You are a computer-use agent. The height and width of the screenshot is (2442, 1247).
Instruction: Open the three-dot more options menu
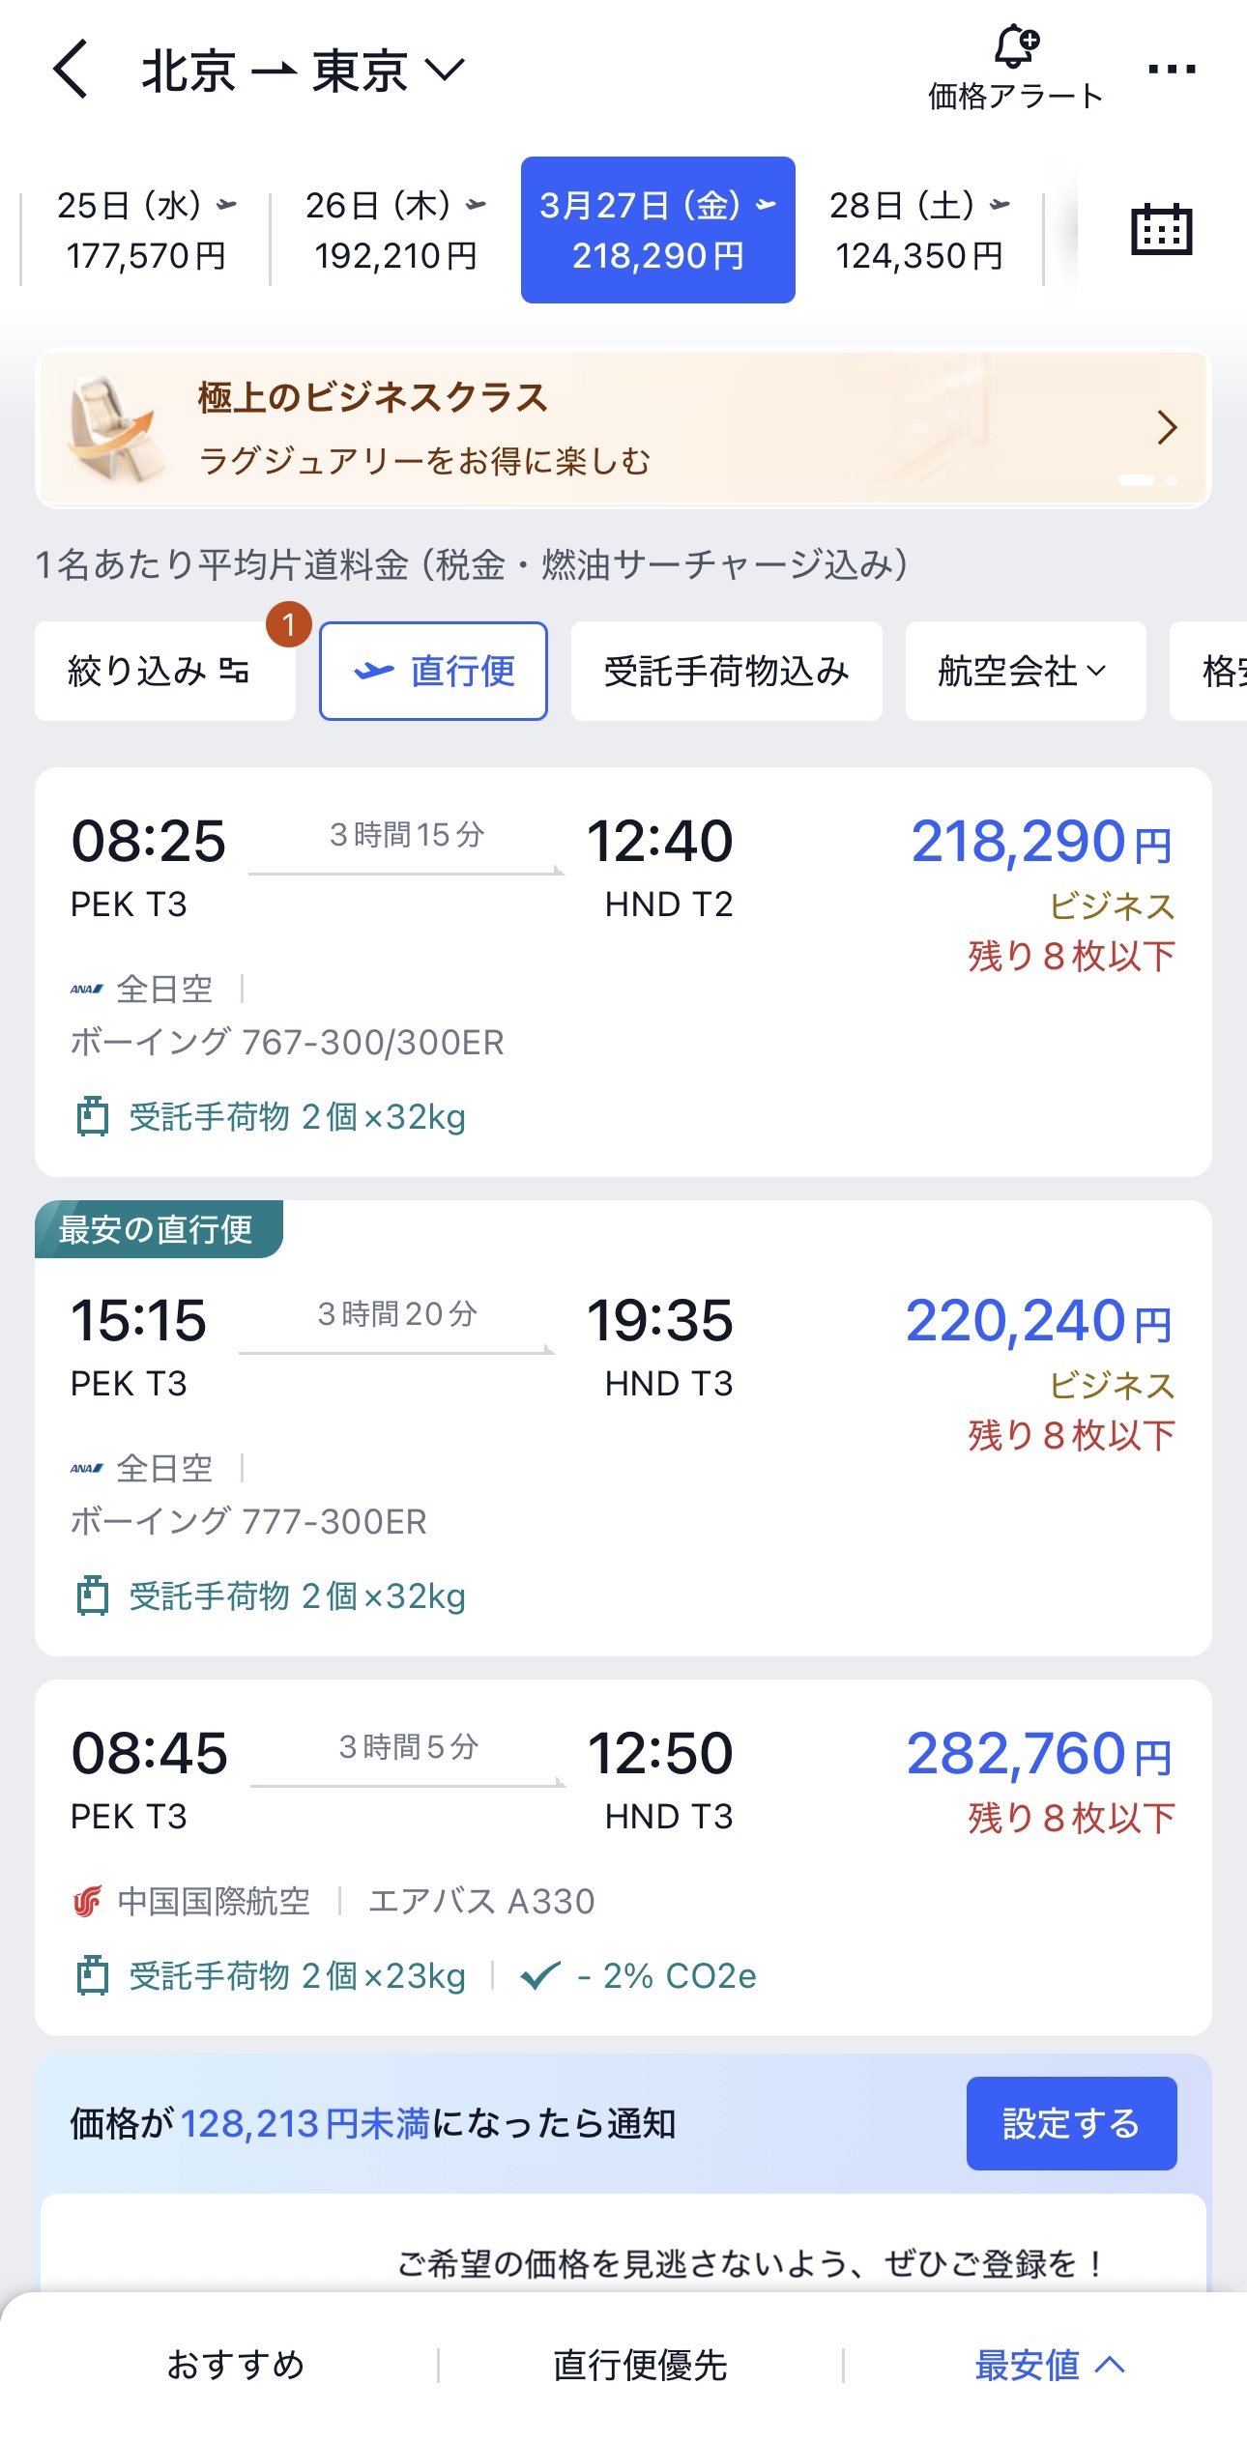(x=1172, y=70)
